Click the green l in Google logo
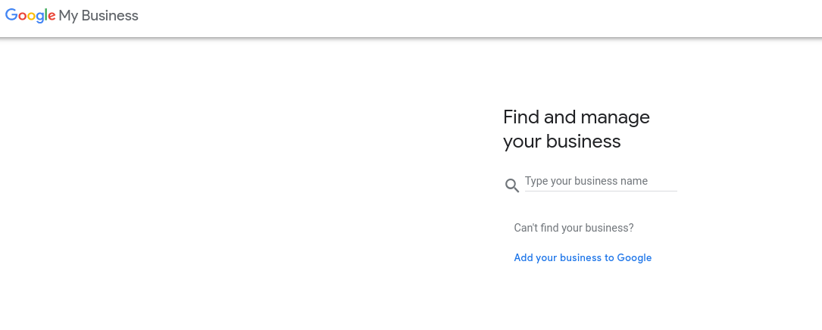Image resolution: width=822 pixels, height=330 pixels. [x=45, y=14]
